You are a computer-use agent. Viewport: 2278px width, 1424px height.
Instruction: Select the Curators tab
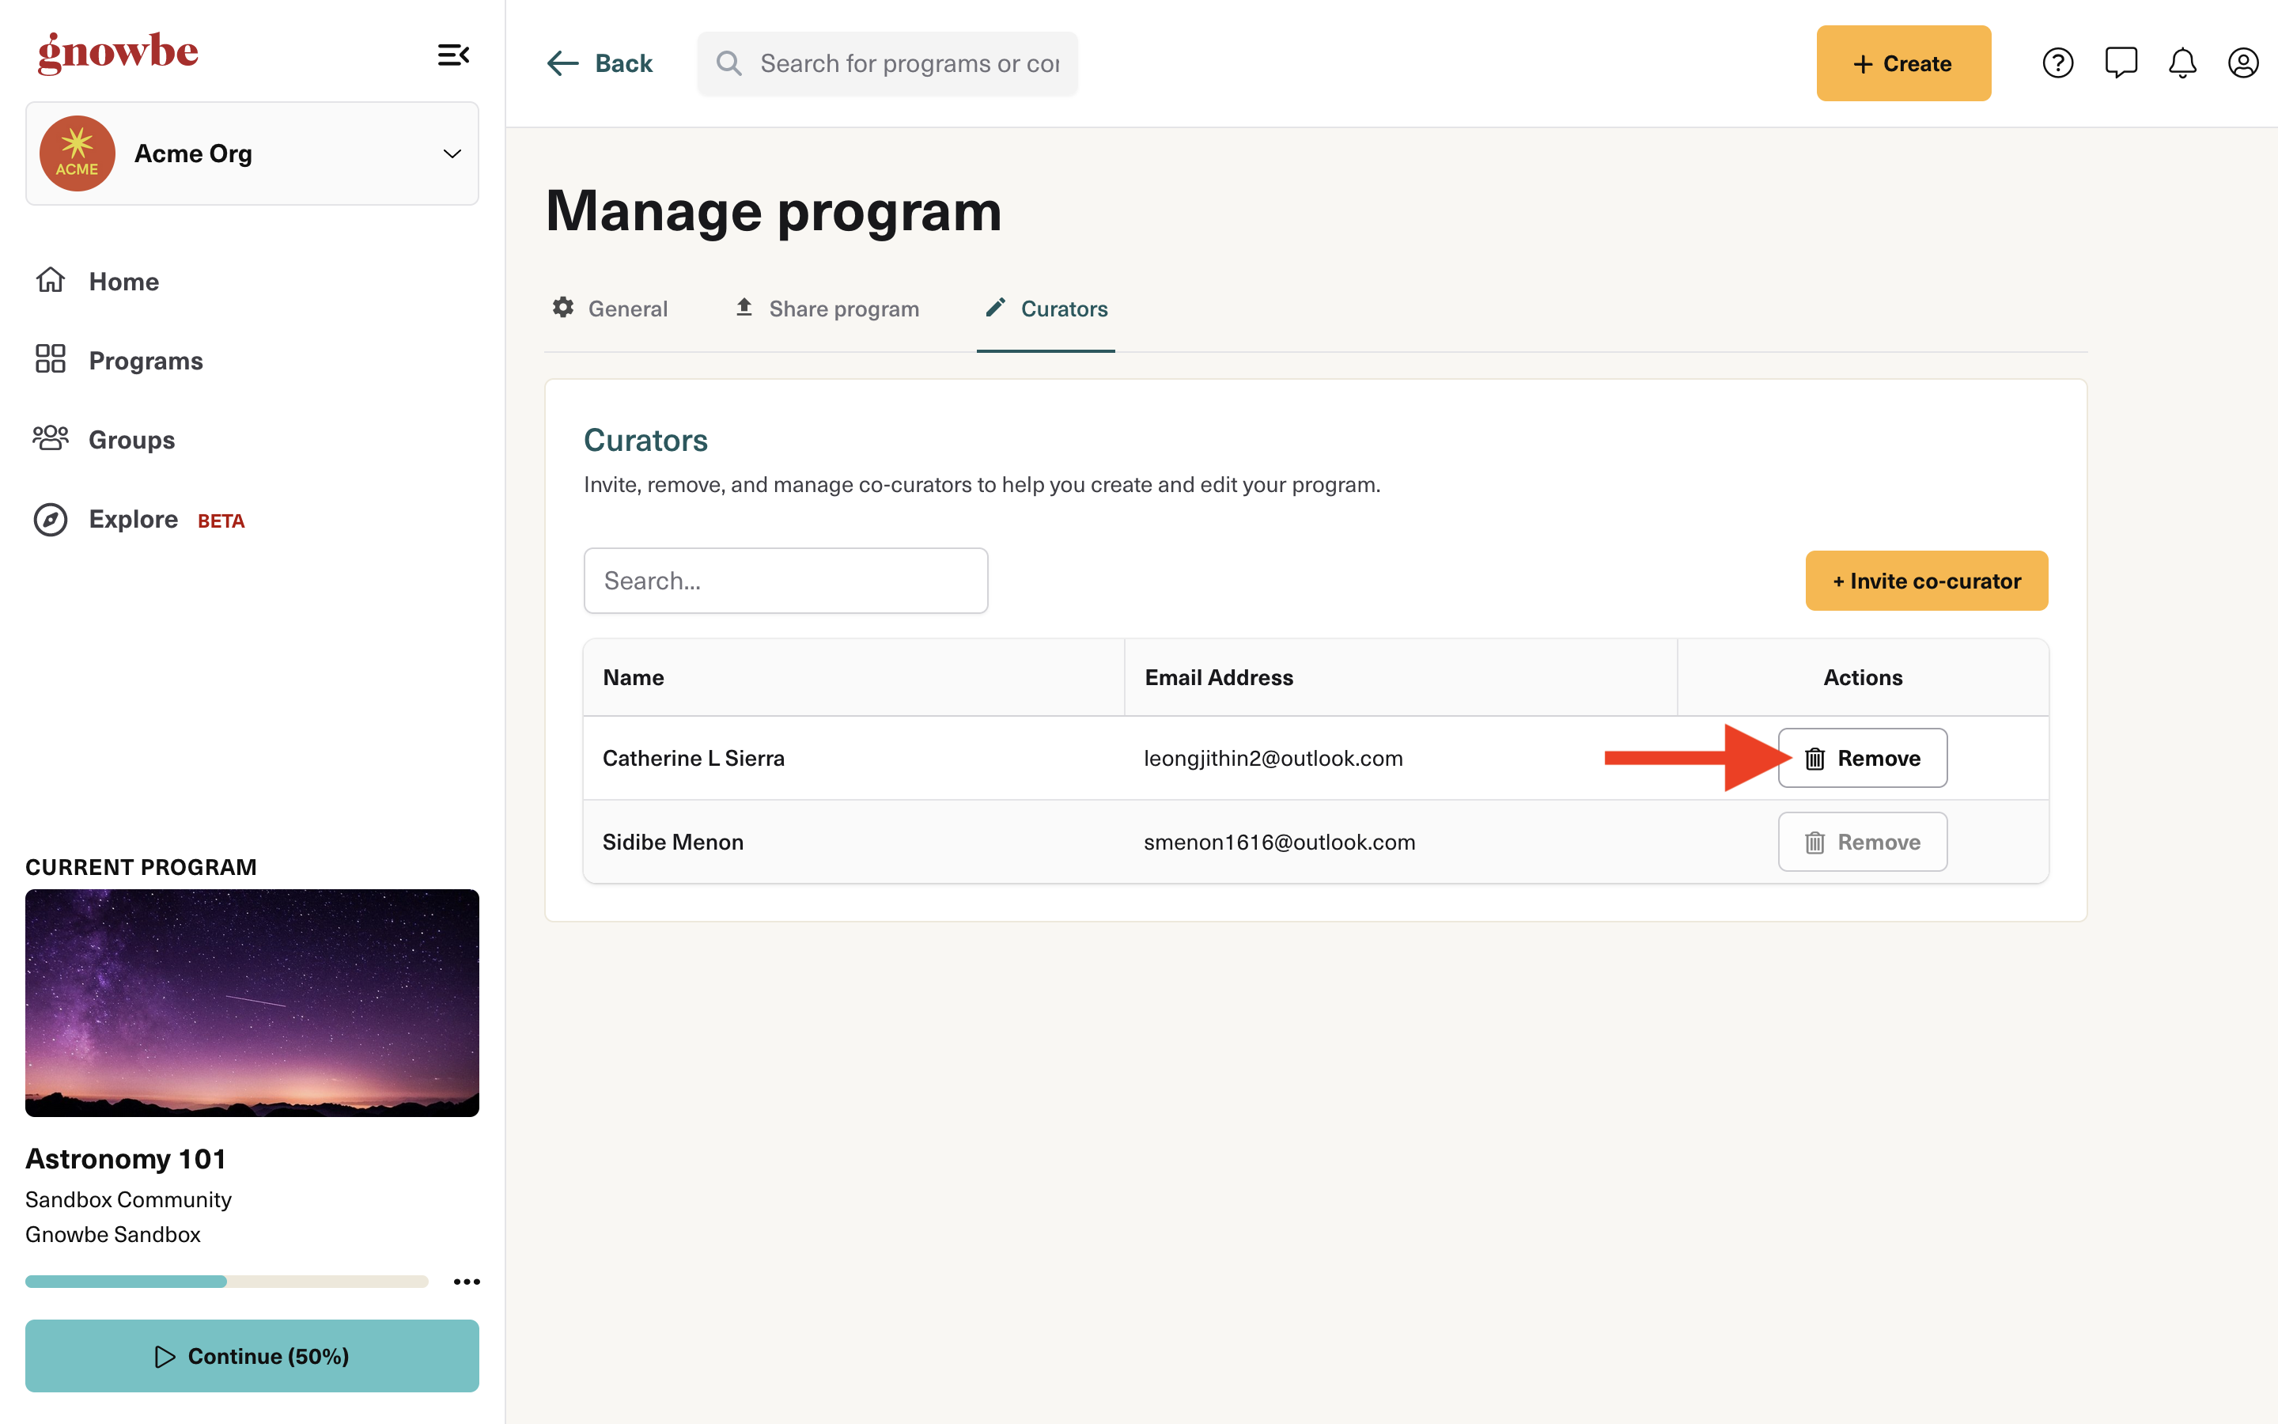1046,309
